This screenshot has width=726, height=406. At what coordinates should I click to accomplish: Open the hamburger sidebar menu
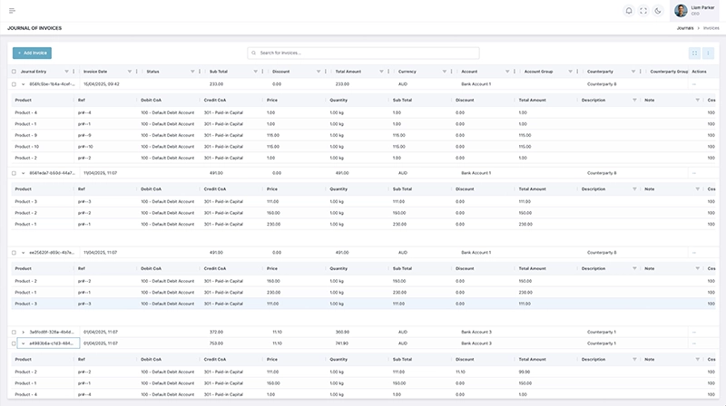pyautogui.click(x=12, y=11)
